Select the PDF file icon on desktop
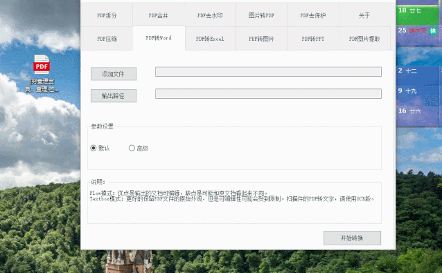 pos(42,74)
